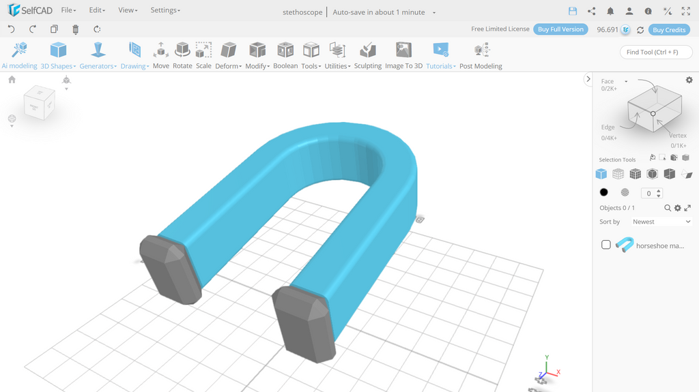Click the Find Tool search field
699x392 pixels.
[x=656, y=52]
